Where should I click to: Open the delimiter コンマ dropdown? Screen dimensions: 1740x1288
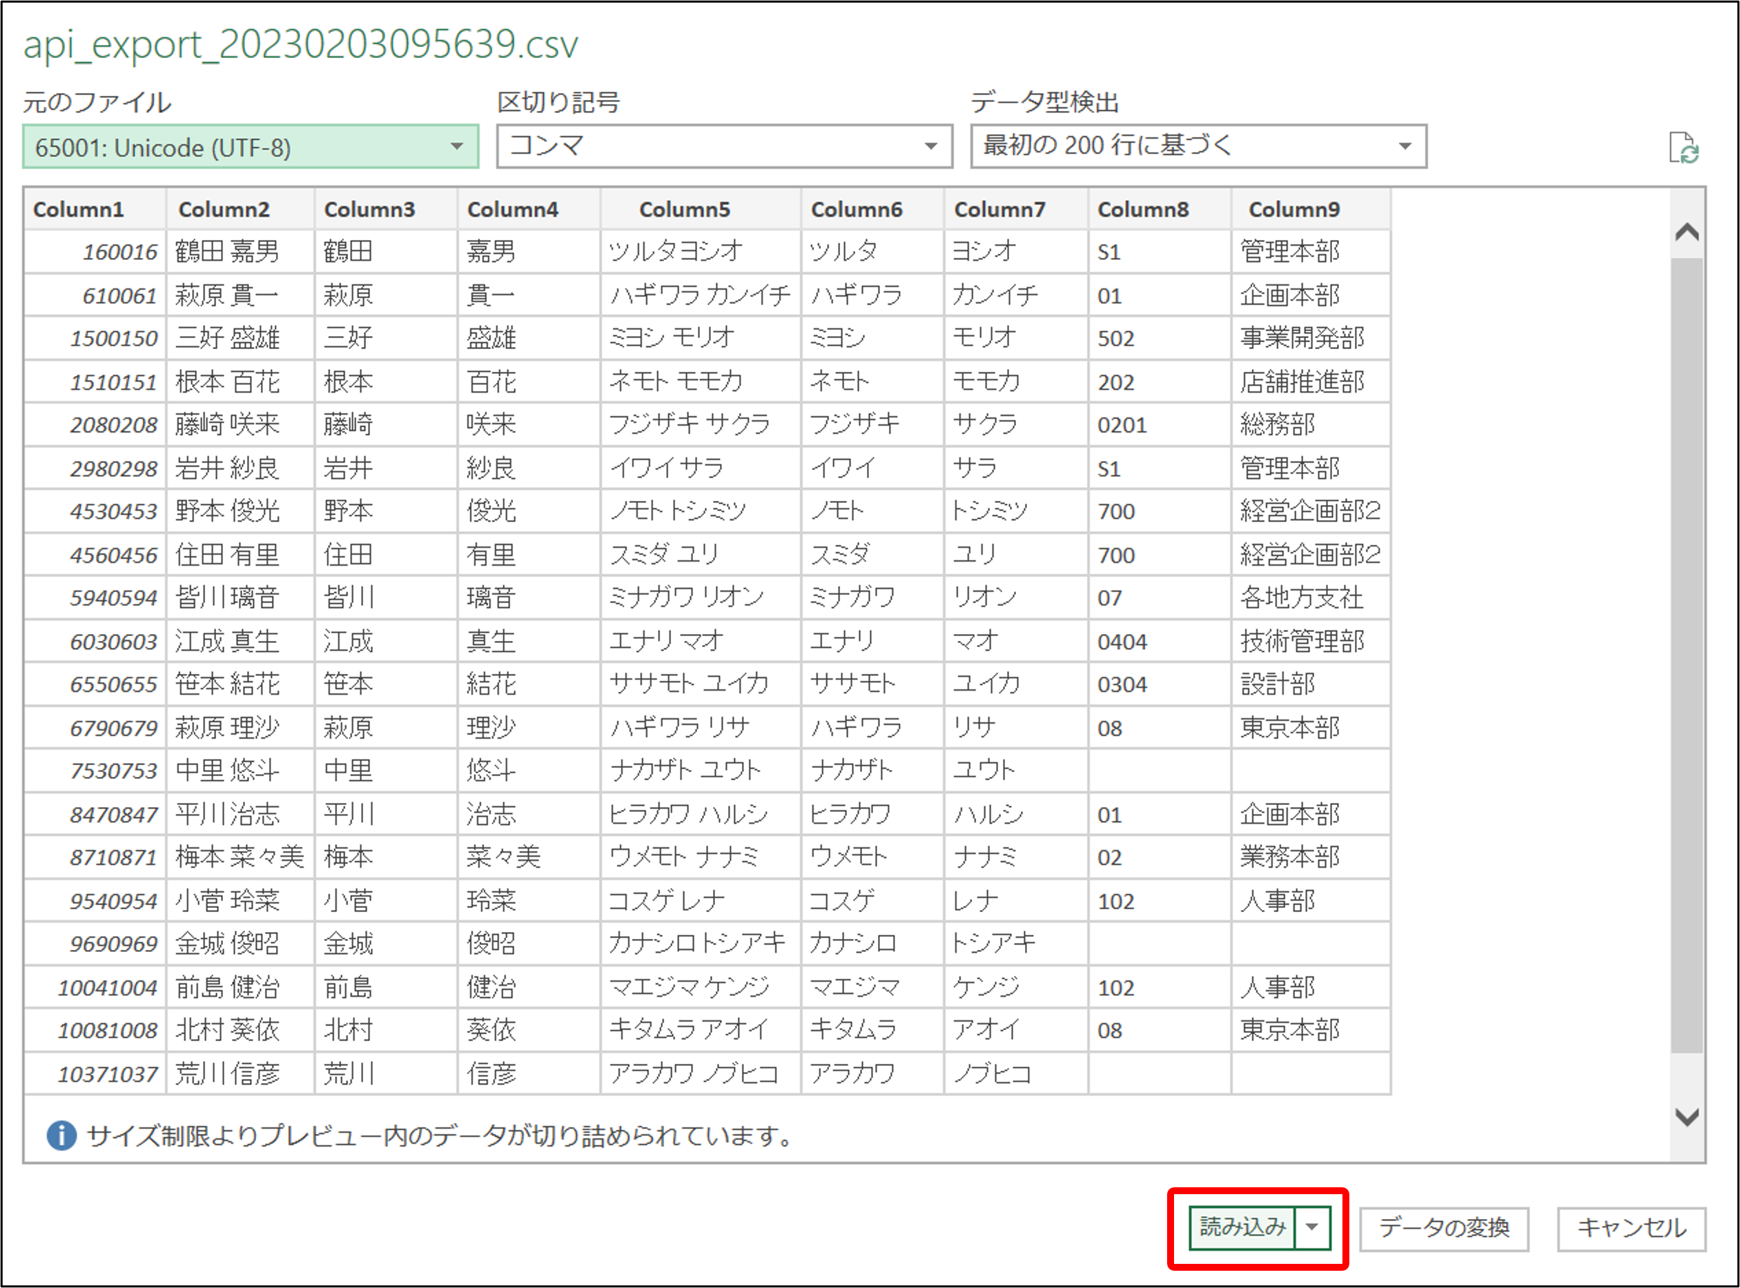[724, 146]
